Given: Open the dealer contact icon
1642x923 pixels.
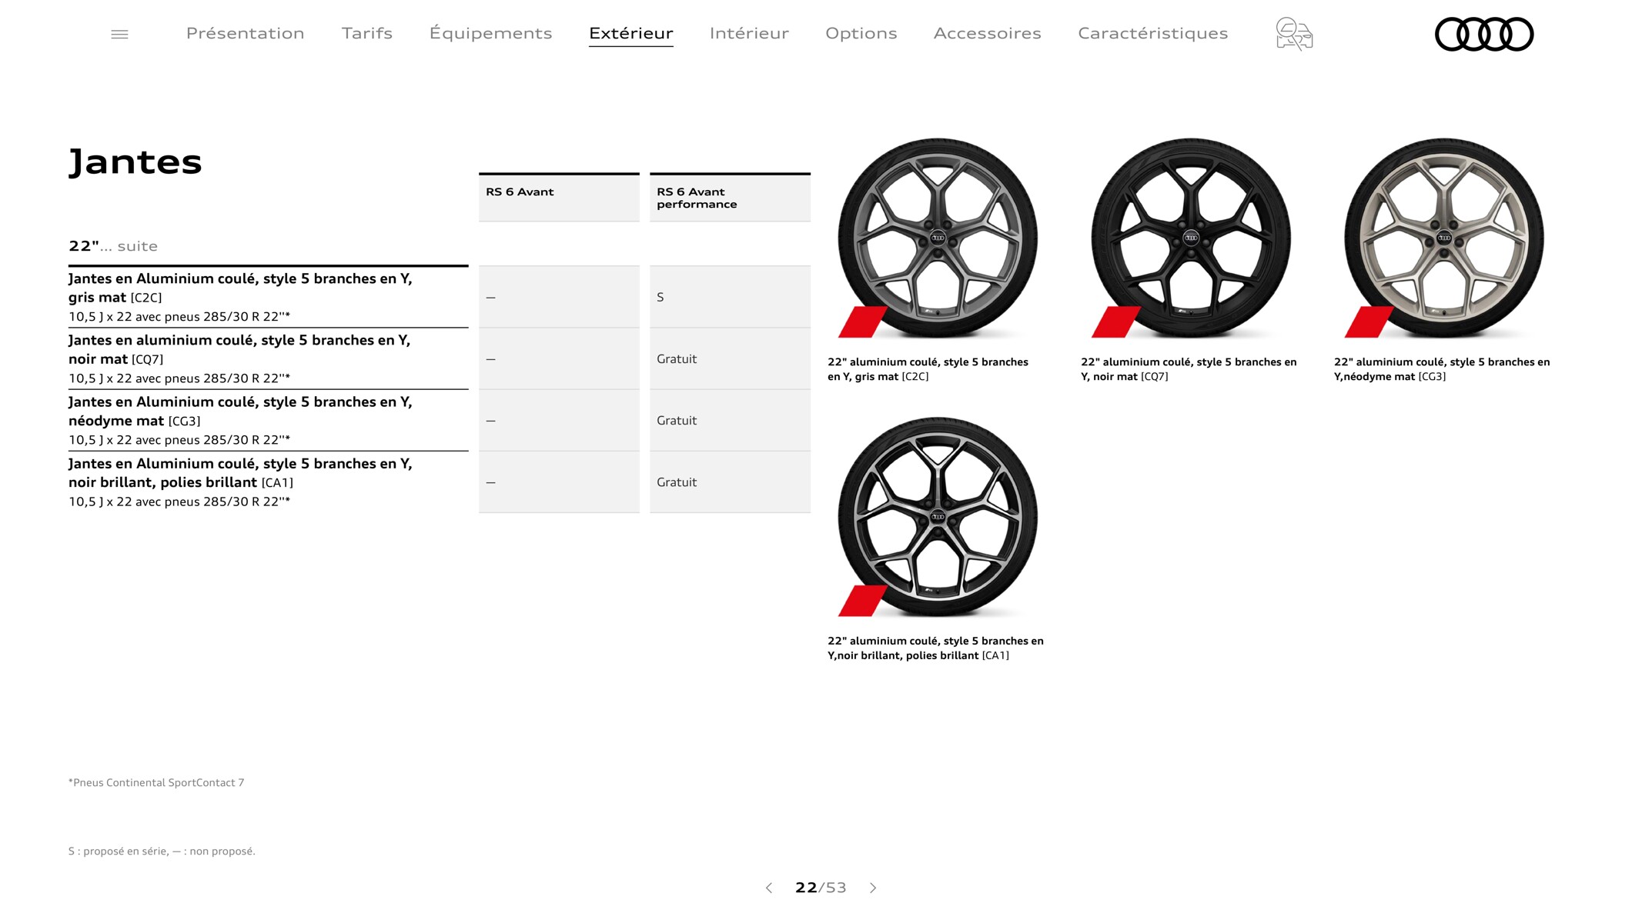Looking at the screenshot, I should point(1294,34).
